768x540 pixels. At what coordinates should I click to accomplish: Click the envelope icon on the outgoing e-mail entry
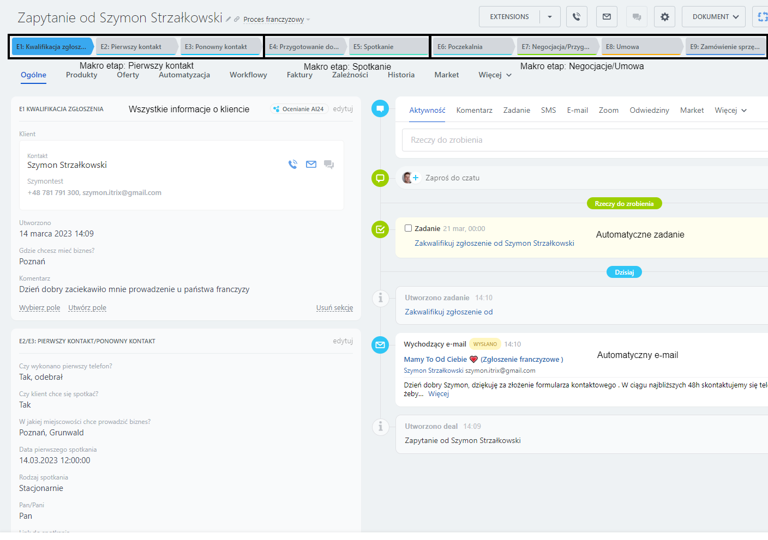pos(380,345)
